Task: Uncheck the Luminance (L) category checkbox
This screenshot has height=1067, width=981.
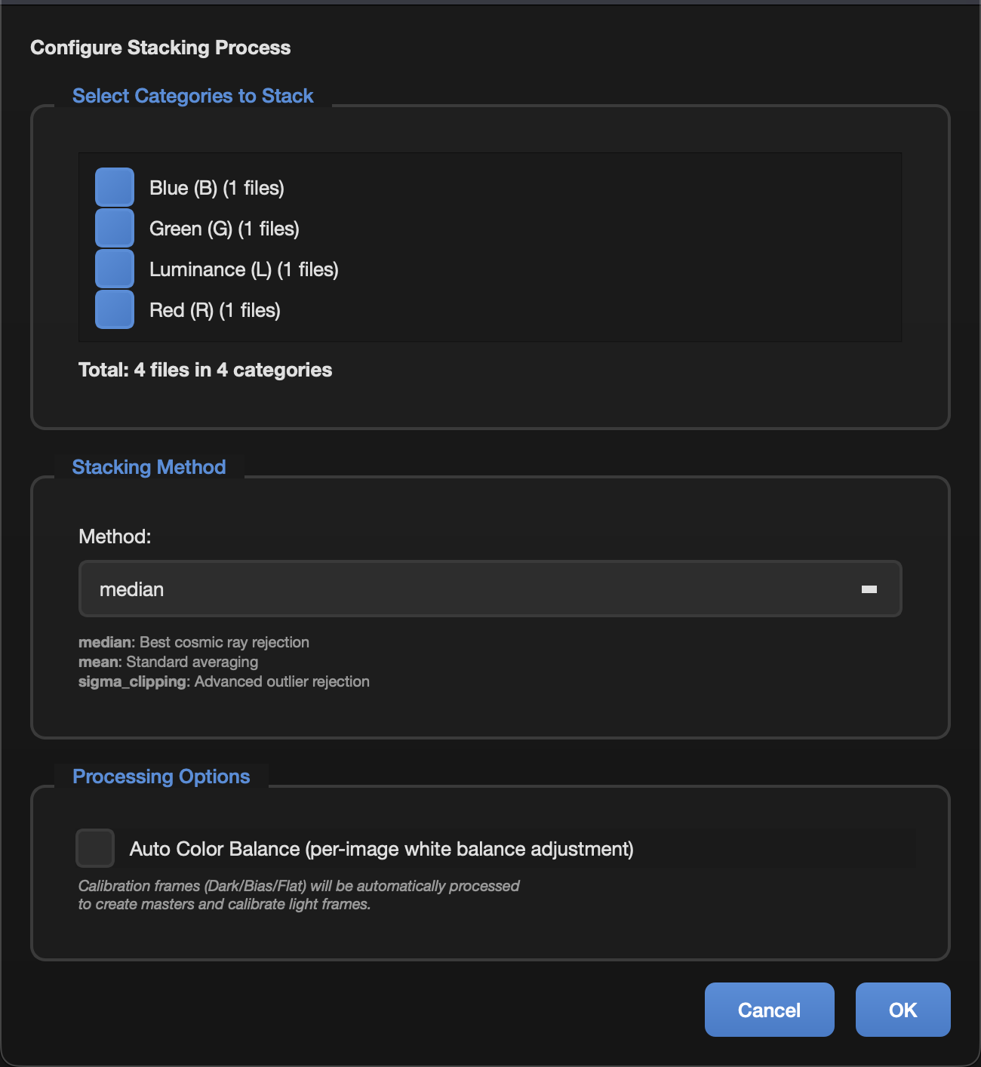Action: pyautogui.click(x=114, y=268)
